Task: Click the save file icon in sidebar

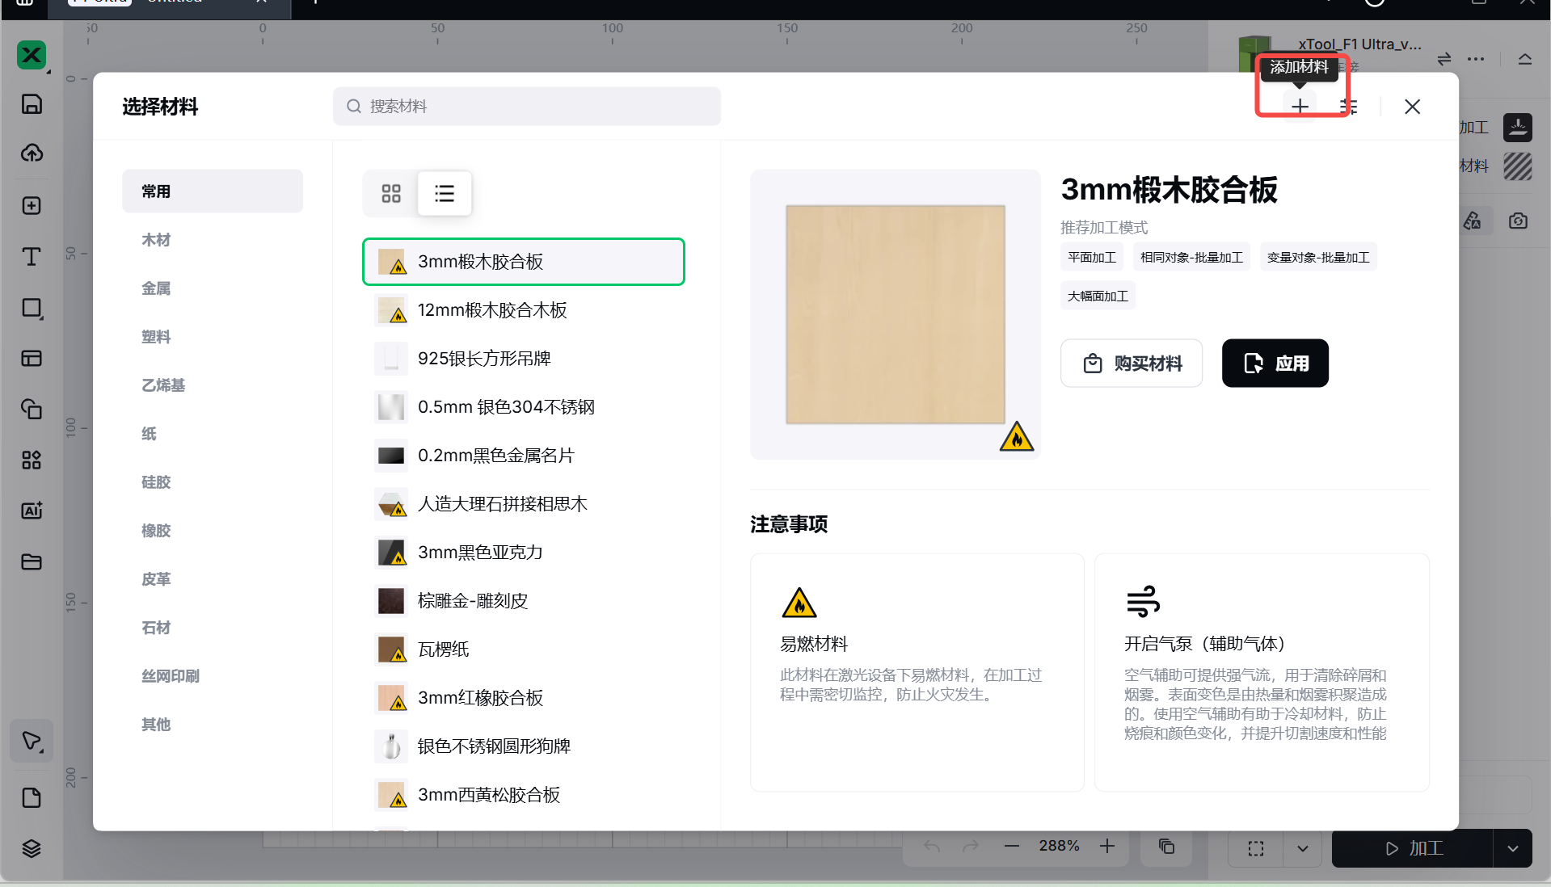Action: pyautogui.click(x=32, y=104)
